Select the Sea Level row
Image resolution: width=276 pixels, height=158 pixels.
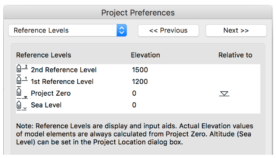pos(138,105)
